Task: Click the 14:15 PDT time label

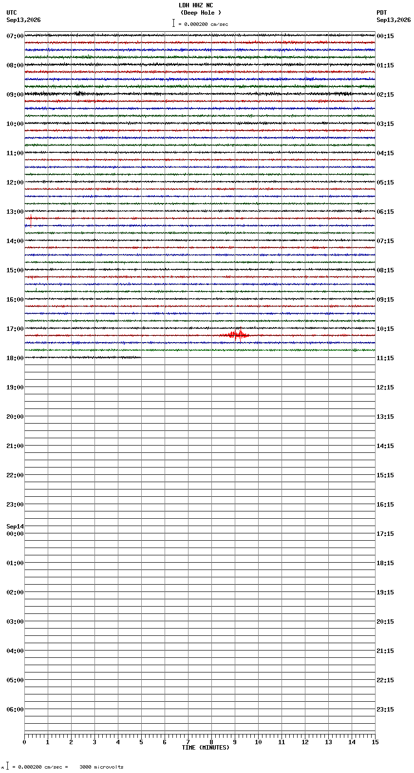Action: (385, 446)
